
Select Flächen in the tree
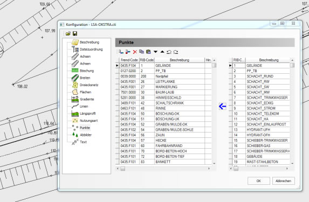[85, 92]
